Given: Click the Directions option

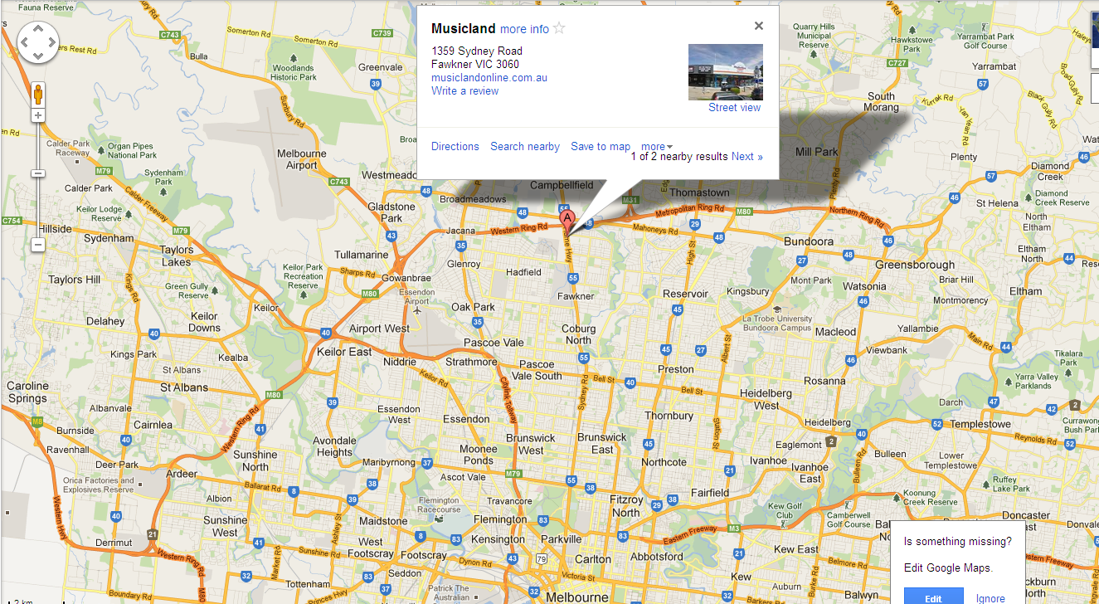Looking at the screenshot, I should click(x=455, y=147).
